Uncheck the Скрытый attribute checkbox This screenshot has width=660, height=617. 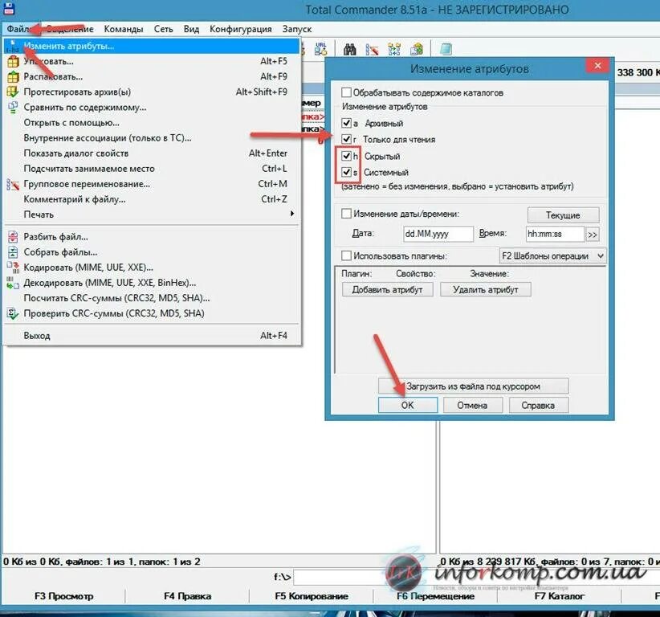(346, 156)
